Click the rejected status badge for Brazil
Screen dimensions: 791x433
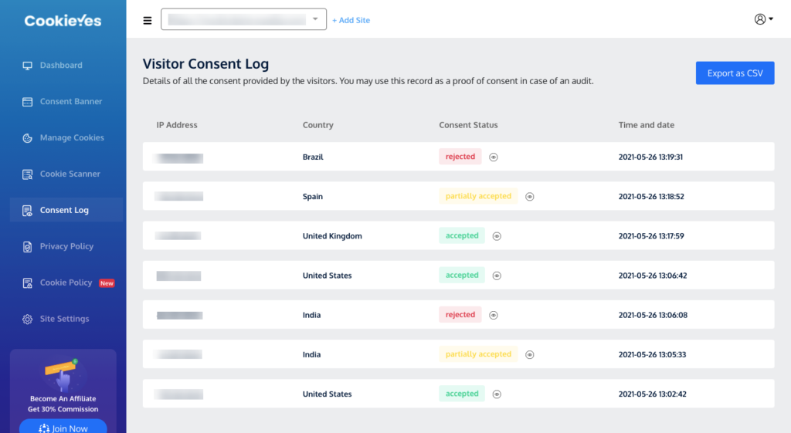coord(460,157)
